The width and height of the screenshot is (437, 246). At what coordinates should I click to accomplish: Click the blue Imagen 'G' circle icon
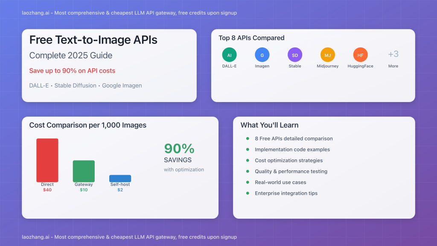click(x=262, y=55)
